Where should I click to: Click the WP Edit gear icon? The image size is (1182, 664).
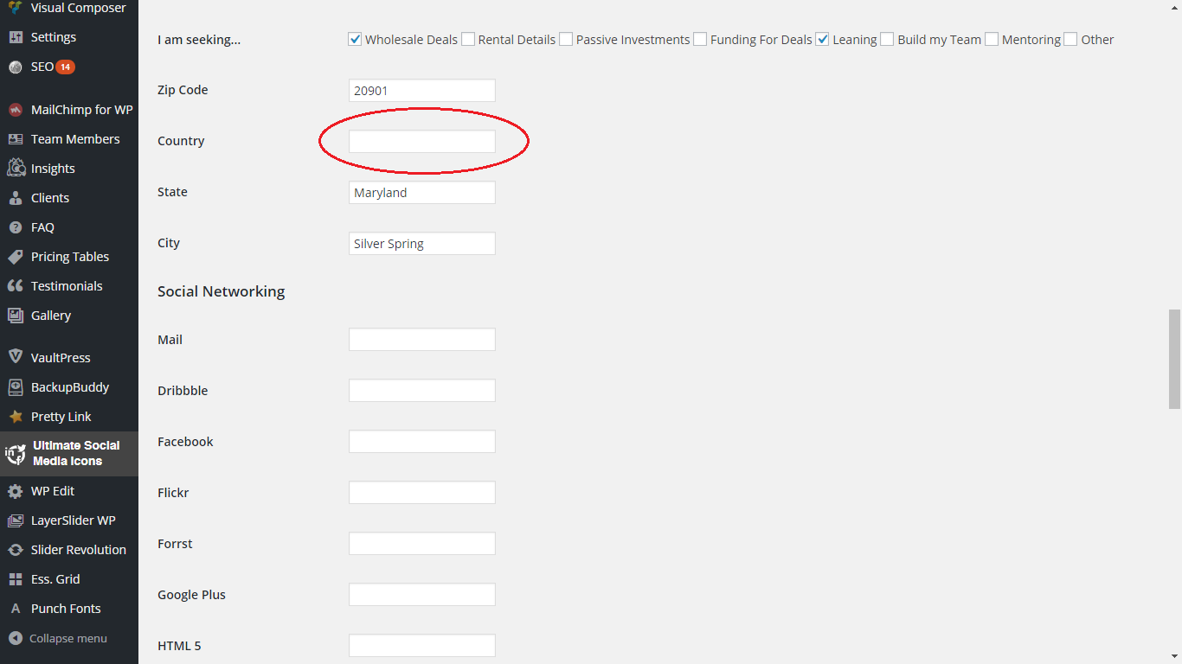click(15, 491)
